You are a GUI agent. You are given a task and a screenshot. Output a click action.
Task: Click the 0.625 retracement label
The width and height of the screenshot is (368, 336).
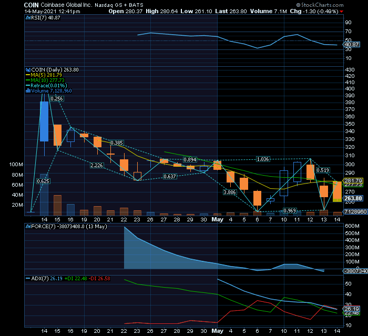click(43, 181)
